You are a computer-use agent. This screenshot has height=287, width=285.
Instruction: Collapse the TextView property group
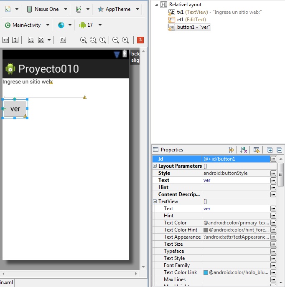(x=155, y=201)
